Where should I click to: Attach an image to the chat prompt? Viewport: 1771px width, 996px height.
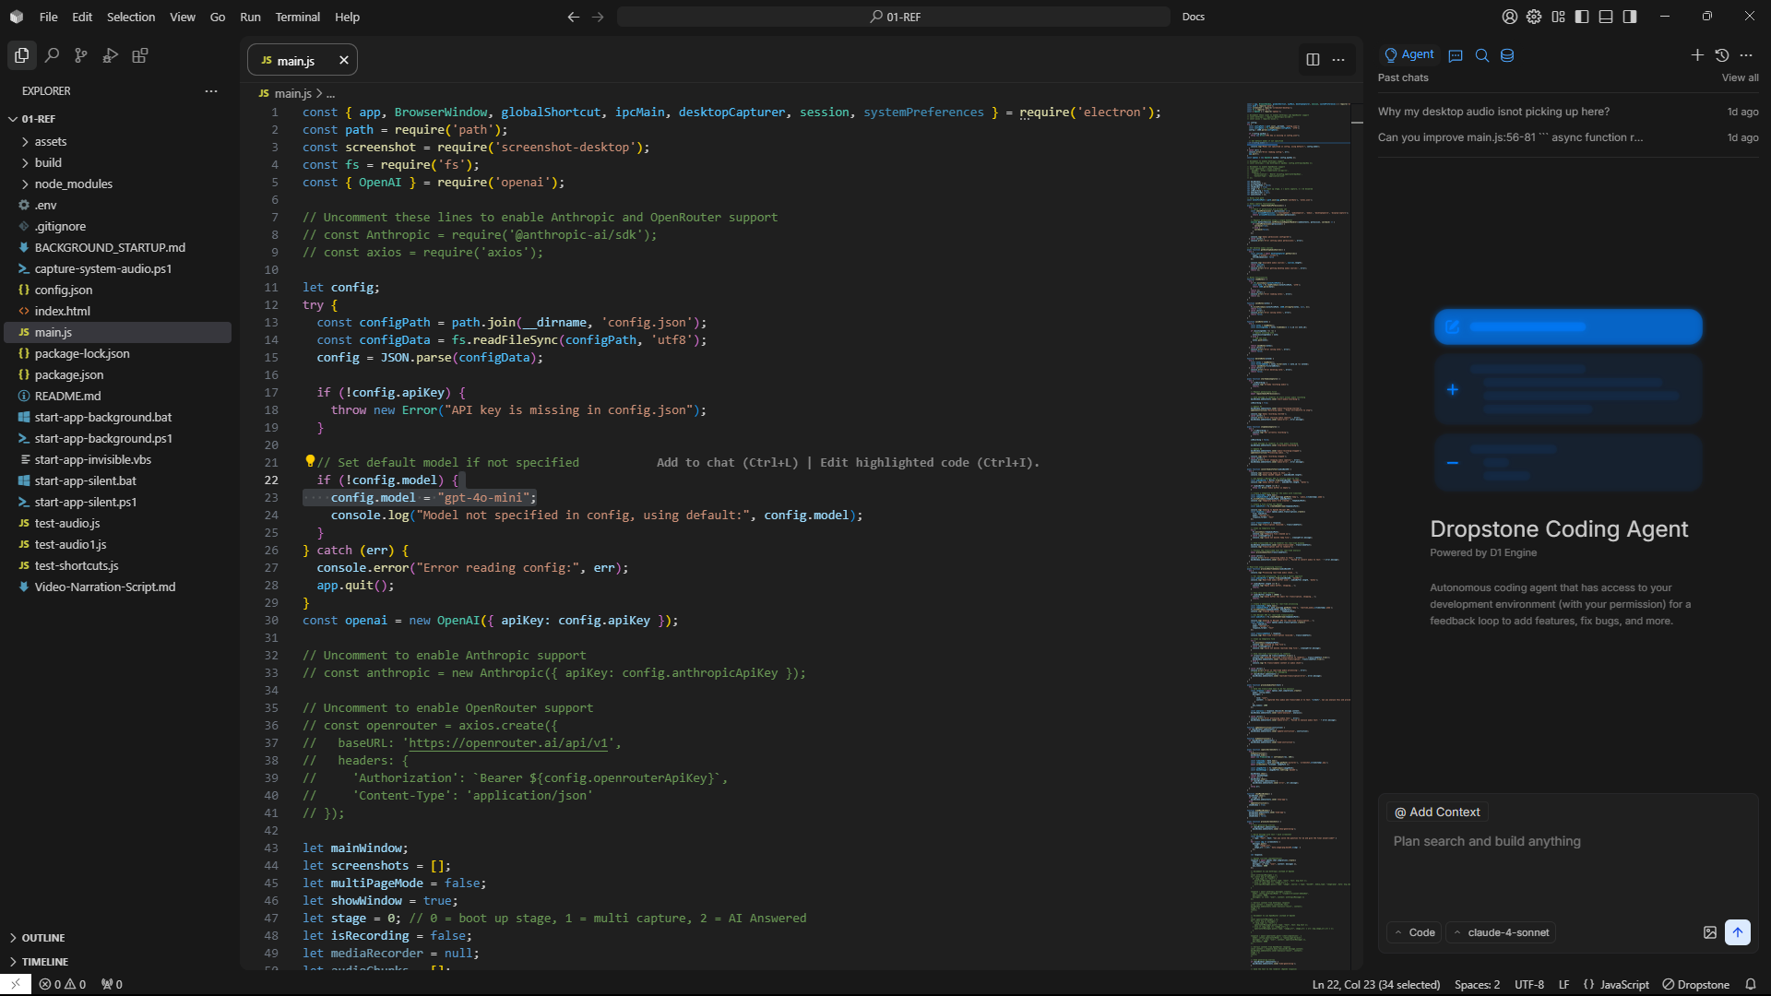1710,932
